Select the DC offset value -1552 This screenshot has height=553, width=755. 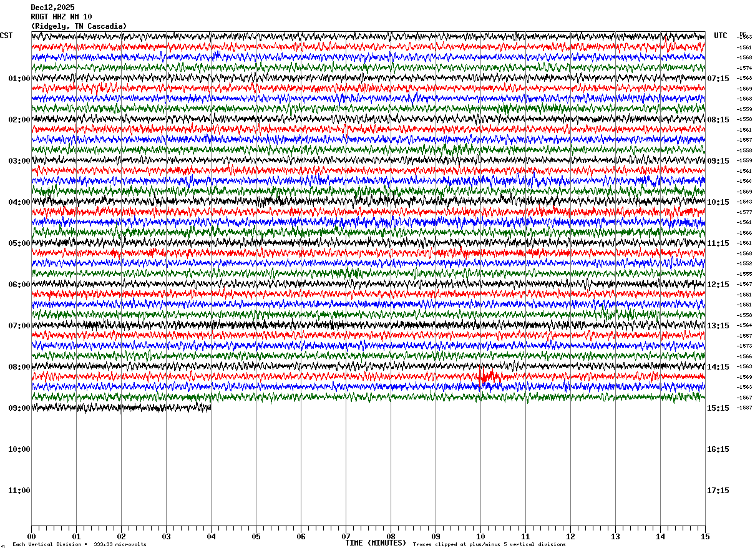pos(744,263)
